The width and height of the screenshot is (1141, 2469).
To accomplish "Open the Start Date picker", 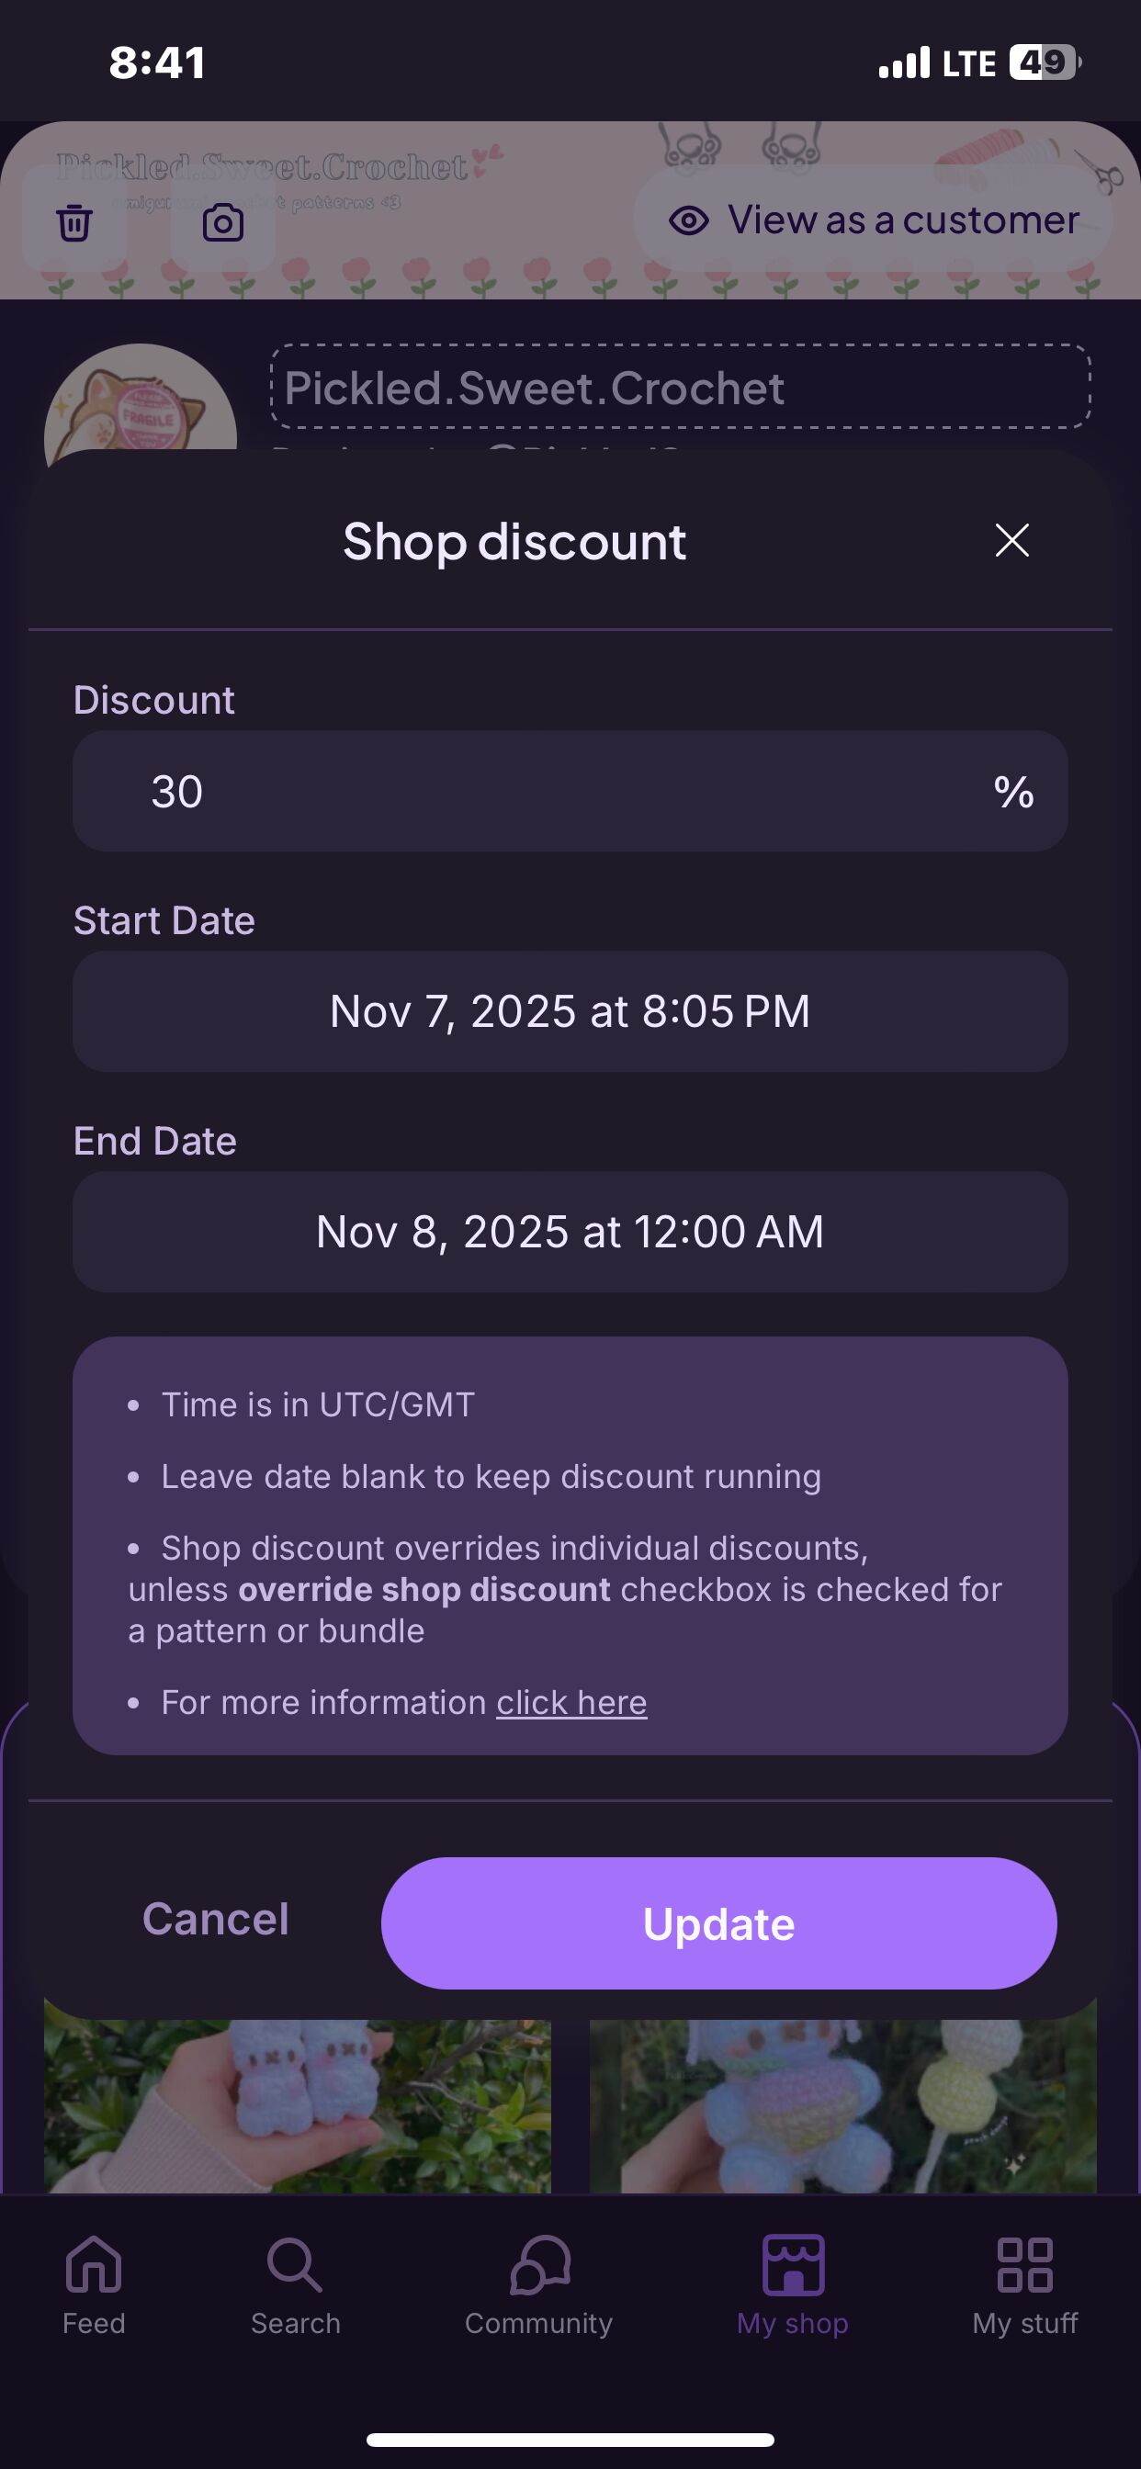I will tap(570, 1012).
